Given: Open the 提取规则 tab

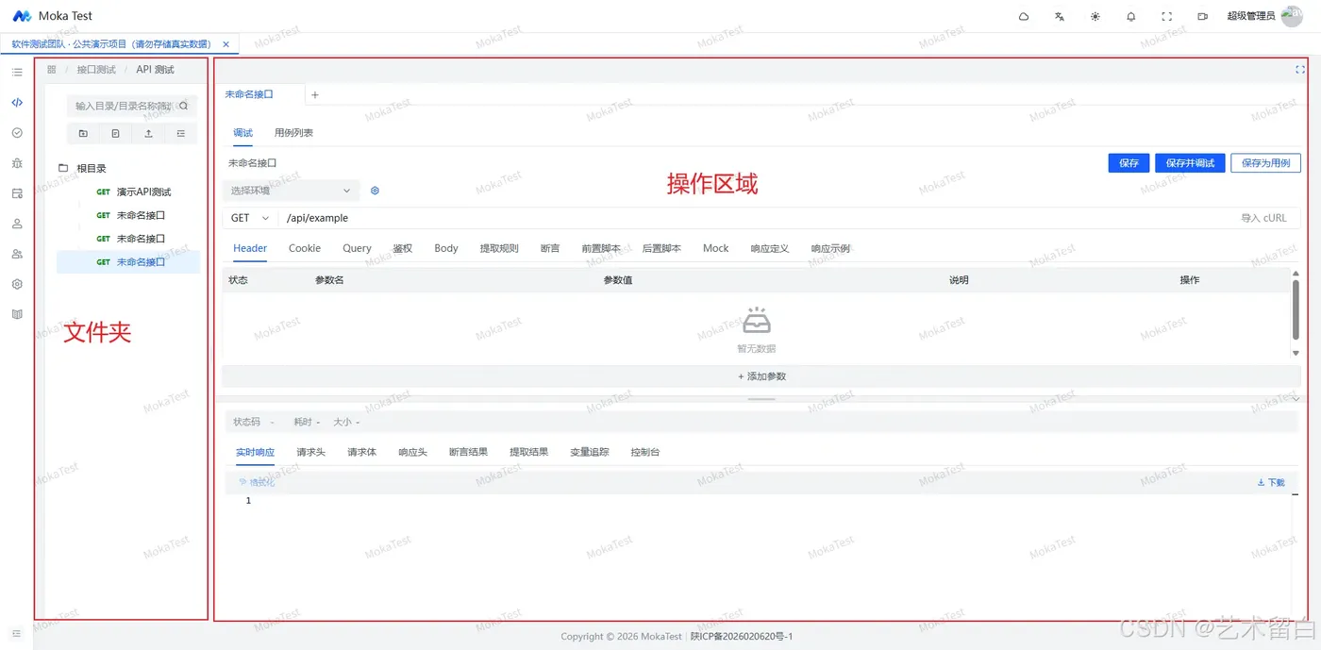Looking at the screenshot, I should point(499,248).
